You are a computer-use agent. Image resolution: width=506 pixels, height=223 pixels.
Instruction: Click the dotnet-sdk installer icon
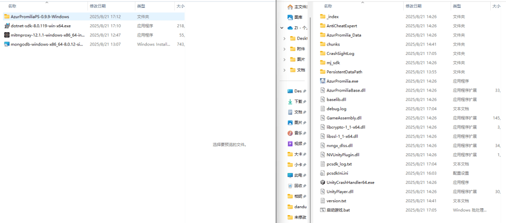click(x=6, y=26)
